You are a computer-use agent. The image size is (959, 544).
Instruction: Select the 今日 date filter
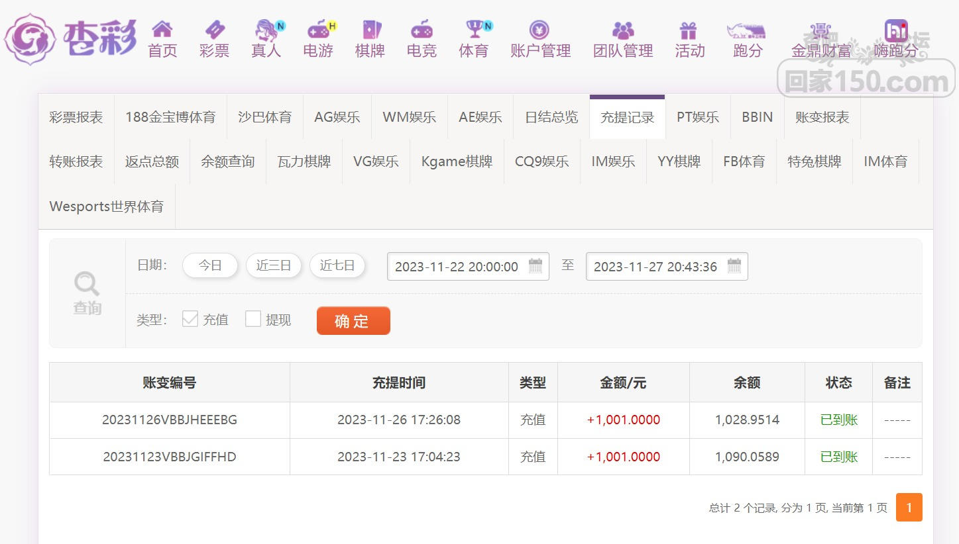click(x=210, y=265)
